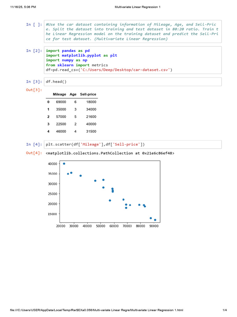Click the Sell-price value 34000
237x317 pixels.
click(91, 109)
